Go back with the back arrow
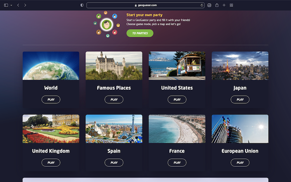The image size is (291, 182). [x=18, y=5]
